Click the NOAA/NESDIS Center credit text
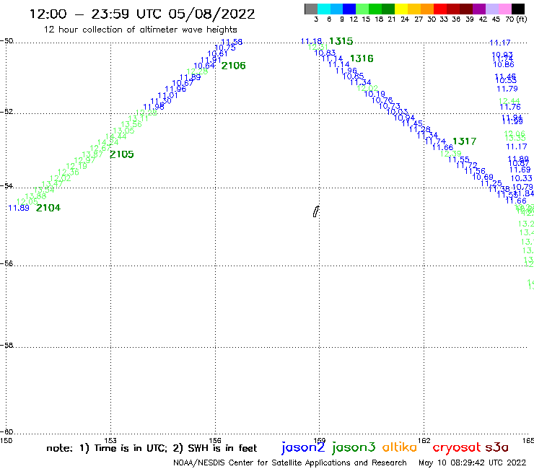 290,463
